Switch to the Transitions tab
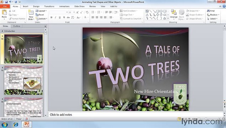The width and height of the screenshot is (226, 128). [49, 6]
